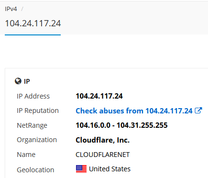This screenshot has height=178, width=208.
Task: Click the IP Reputation field label
Action: pyautogui.click(x=38, y=111)
